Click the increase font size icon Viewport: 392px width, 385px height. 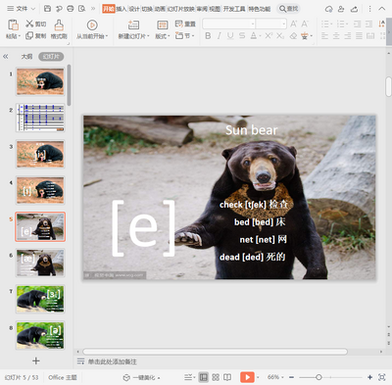point(294,24)
